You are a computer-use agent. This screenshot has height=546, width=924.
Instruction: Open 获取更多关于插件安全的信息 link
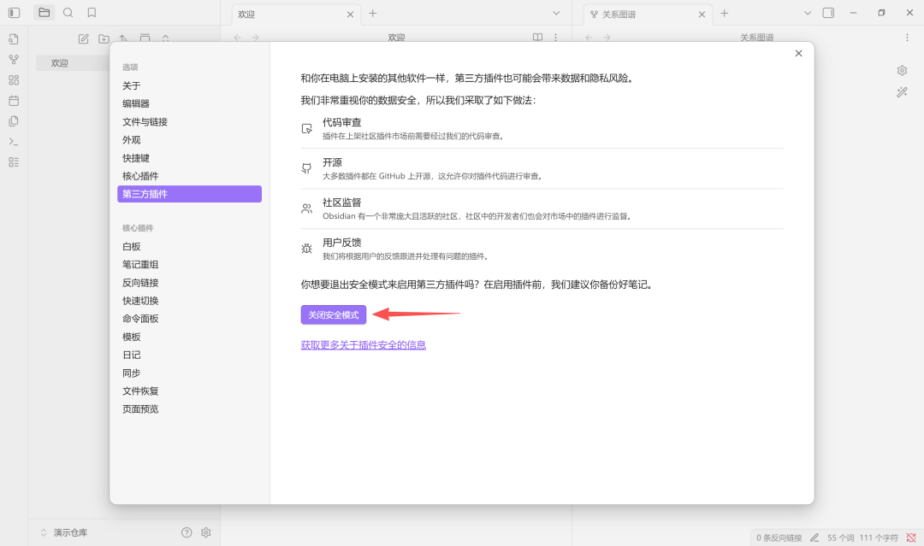pyautogui.click(x=363, y=345)
